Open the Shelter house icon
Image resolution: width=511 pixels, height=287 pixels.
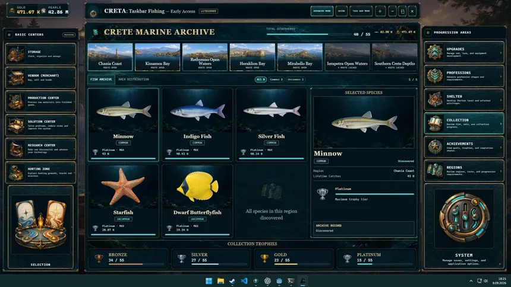click(435, 100)
